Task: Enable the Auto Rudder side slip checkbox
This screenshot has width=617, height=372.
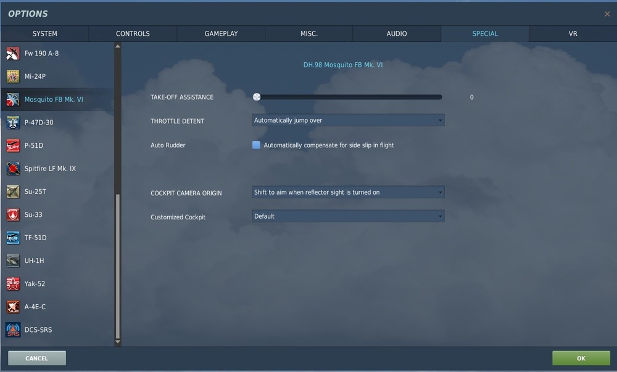Action: 256,145
